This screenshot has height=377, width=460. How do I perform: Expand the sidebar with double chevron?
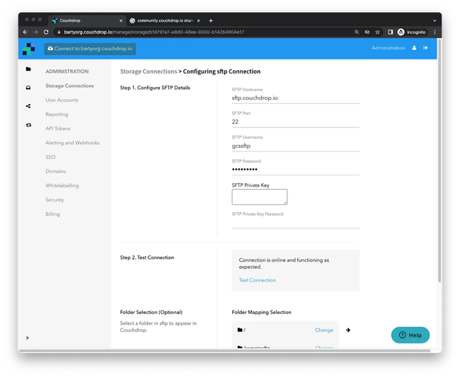(28, 337)
